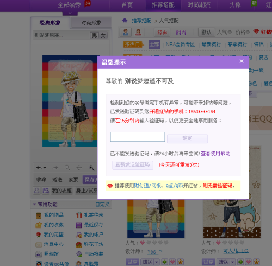This screenshot has height=266, width=272.
Task: Click the move crosshair icon
Action: [79, 168]
